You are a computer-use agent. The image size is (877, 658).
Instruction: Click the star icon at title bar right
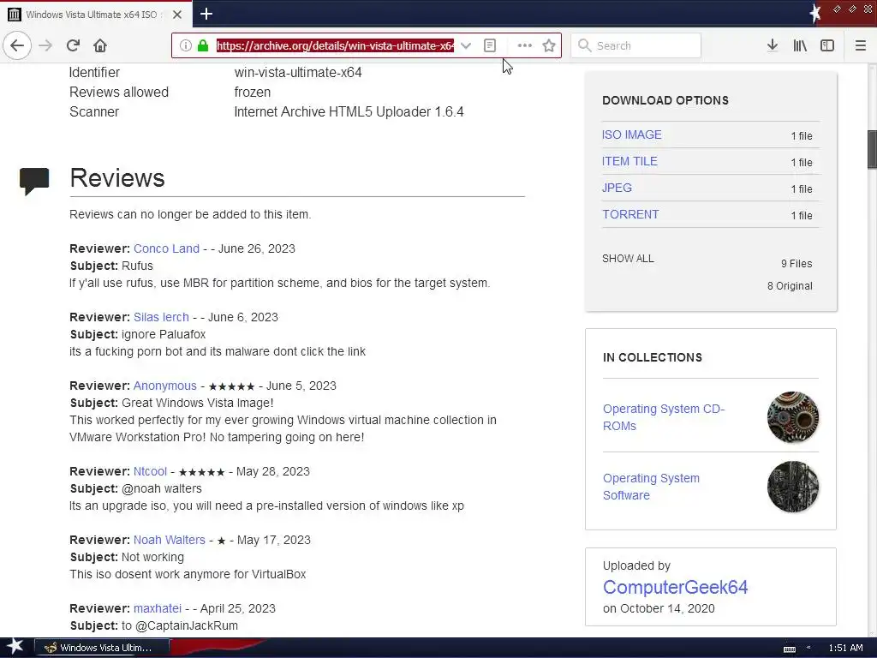click(x=815, y=13)
